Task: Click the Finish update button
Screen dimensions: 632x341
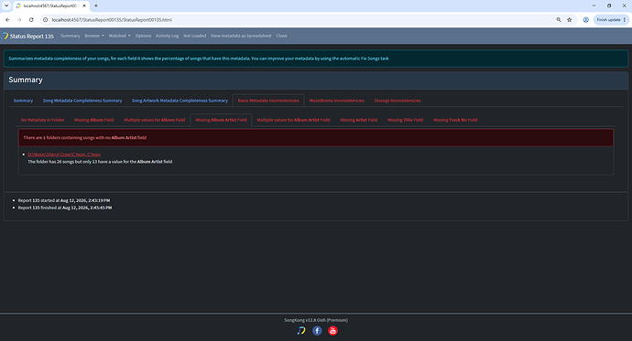Action: (608, 20)
